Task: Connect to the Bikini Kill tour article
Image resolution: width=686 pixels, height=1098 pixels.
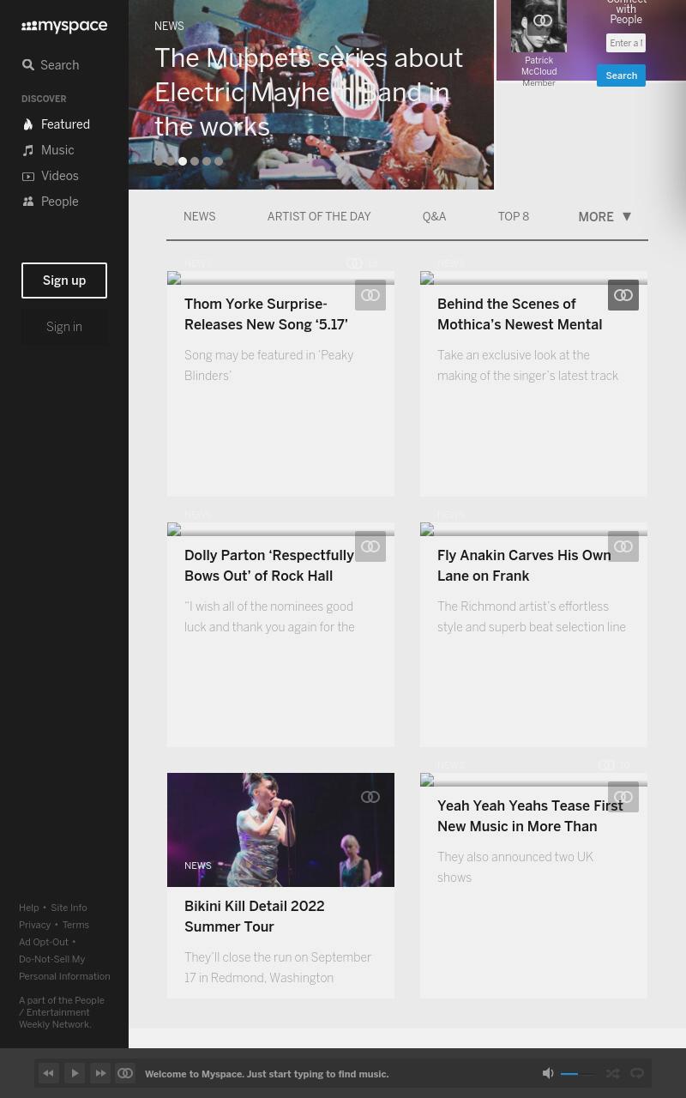Action: (370, 797)
